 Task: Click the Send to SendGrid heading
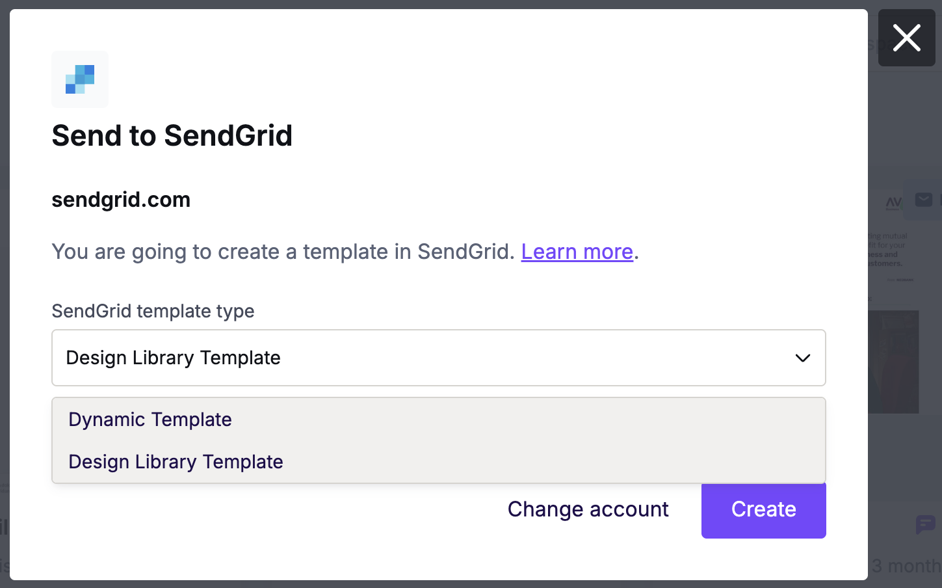click(x=172, y=136)
